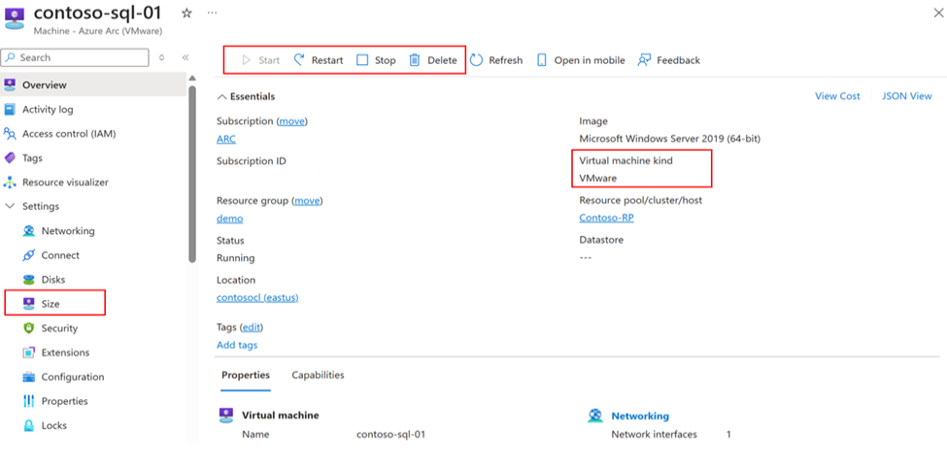The height and width of the screenshot is (469, 947).
Task: Click the Extensions icon
Action: [28, 352]
